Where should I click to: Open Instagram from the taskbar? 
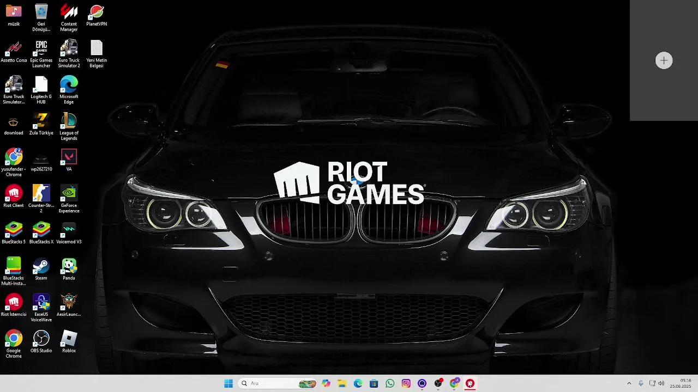(406, 383)
